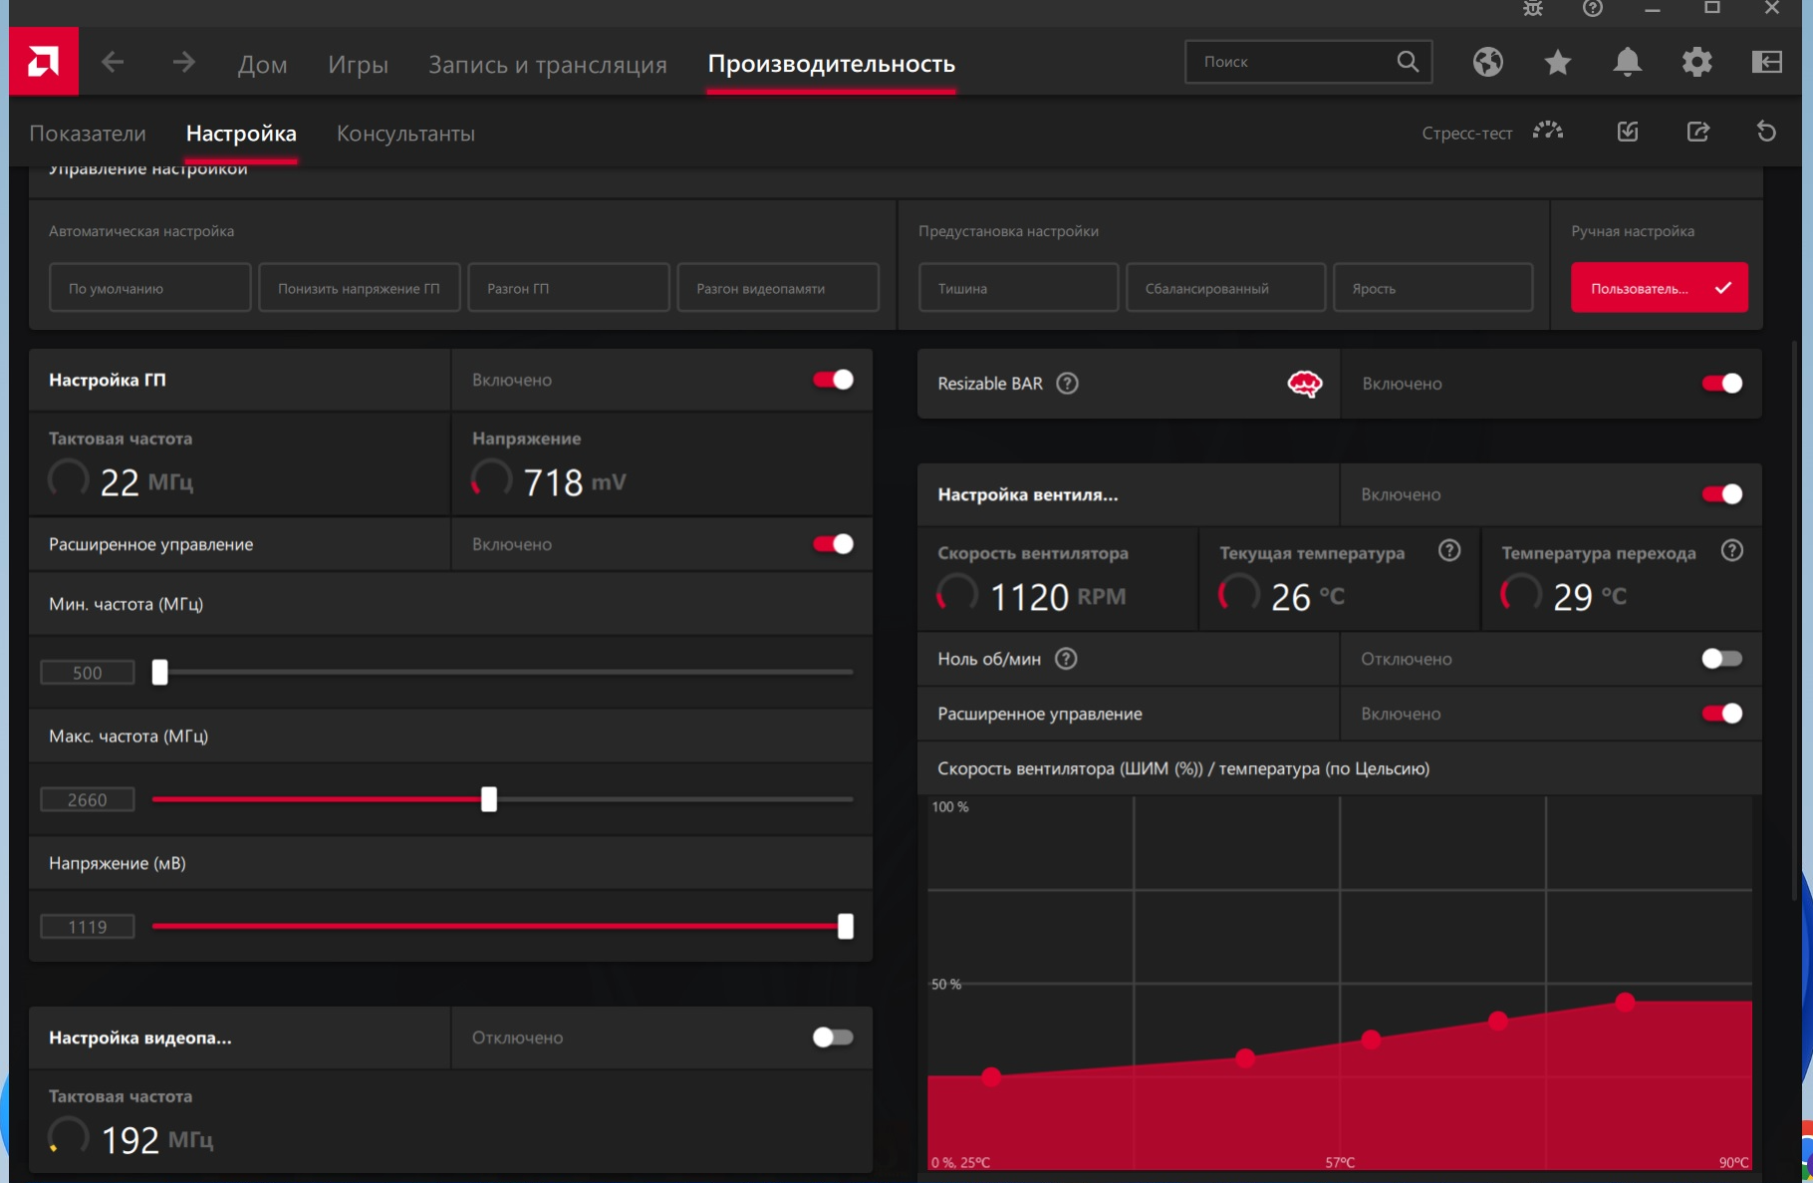Go forward with the right arrow
The width and height of the screenshot is (1813, 1183).
click(183, 63)
